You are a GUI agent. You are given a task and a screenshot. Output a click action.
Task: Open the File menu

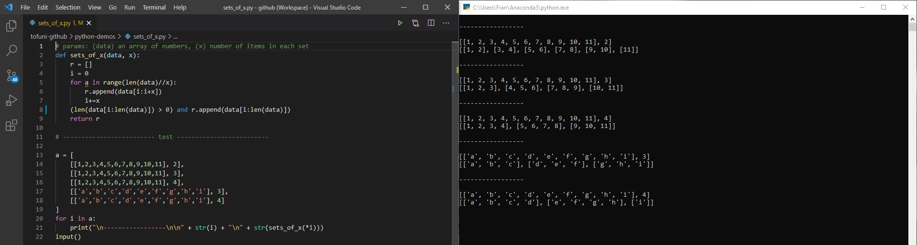point(25,7)
